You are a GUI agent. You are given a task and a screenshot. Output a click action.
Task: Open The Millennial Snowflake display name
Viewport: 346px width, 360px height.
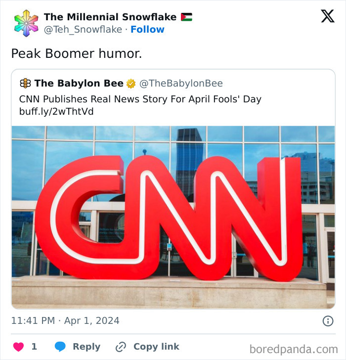click(x=110, y=17)
